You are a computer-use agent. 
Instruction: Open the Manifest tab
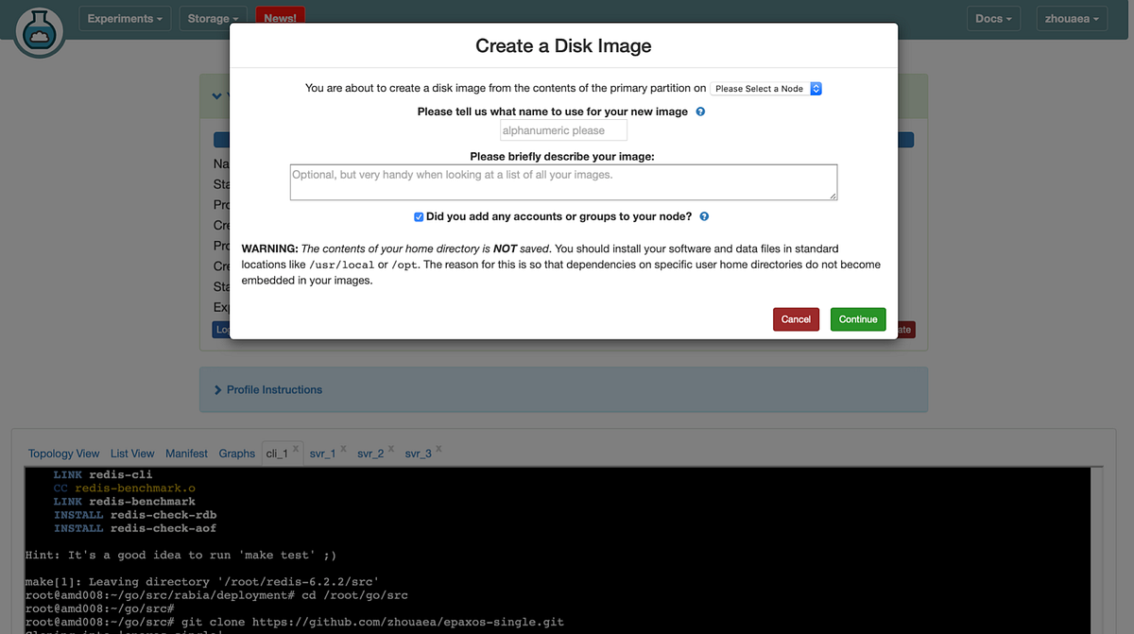[x=186, y=454]
